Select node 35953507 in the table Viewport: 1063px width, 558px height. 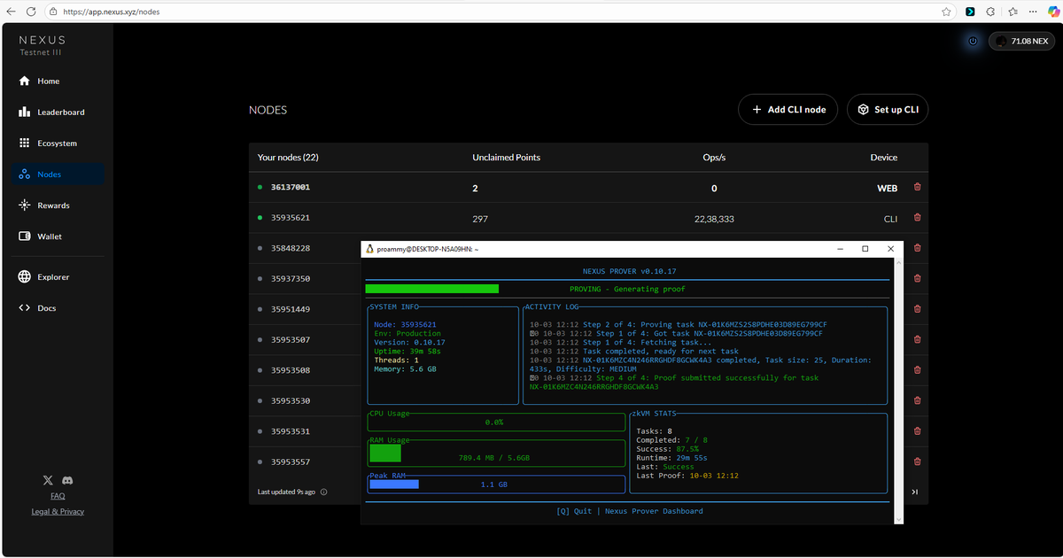click(291, 340)
